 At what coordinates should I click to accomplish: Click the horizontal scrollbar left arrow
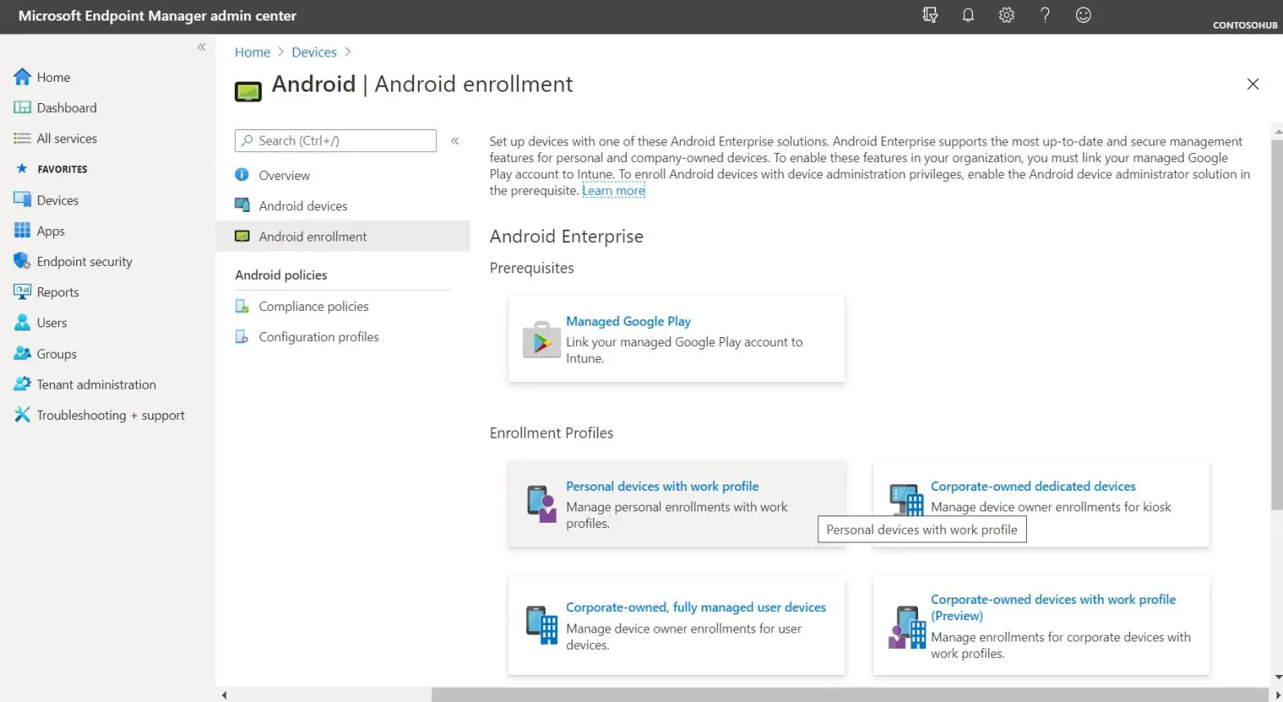click(x=224, y=695)
